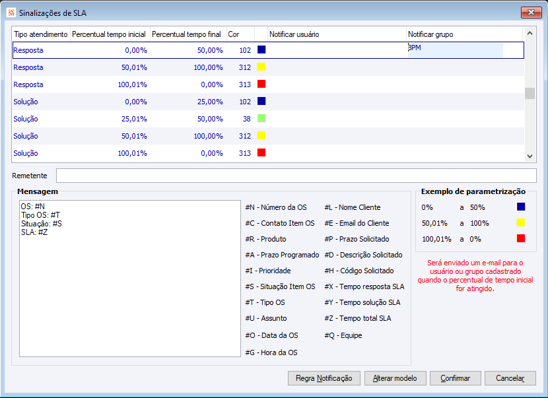This screenshot has height=398, width=548.
Task: Click the 50,00% final value of first Resposta row
Action: tap(210, 50)
